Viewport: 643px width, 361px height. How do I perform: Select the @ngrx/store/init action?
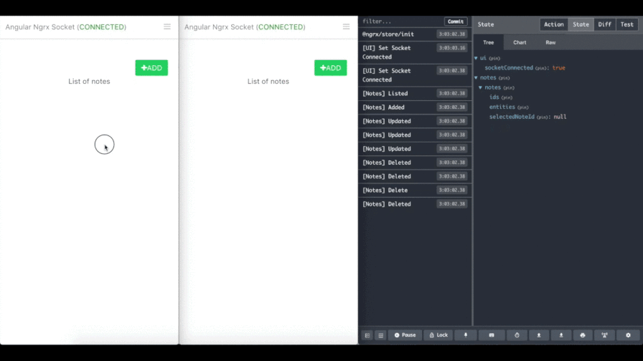click(415, 34)
